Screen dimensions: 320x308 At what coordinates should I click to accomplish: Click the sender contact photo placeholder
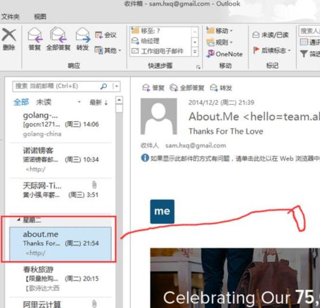coord(159,116)
